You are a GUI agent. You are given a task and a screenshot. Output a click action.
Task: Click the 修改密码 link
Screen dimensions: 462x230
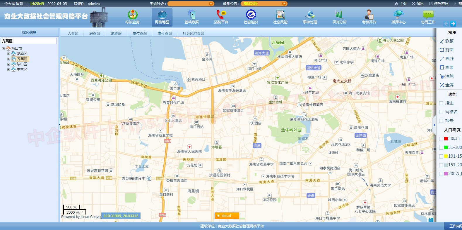(x=439, y=4)
